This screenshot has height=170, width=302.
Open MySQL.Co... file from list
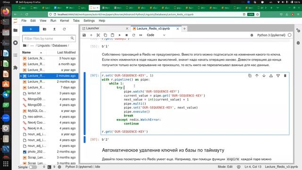click(x=49, y=111)
